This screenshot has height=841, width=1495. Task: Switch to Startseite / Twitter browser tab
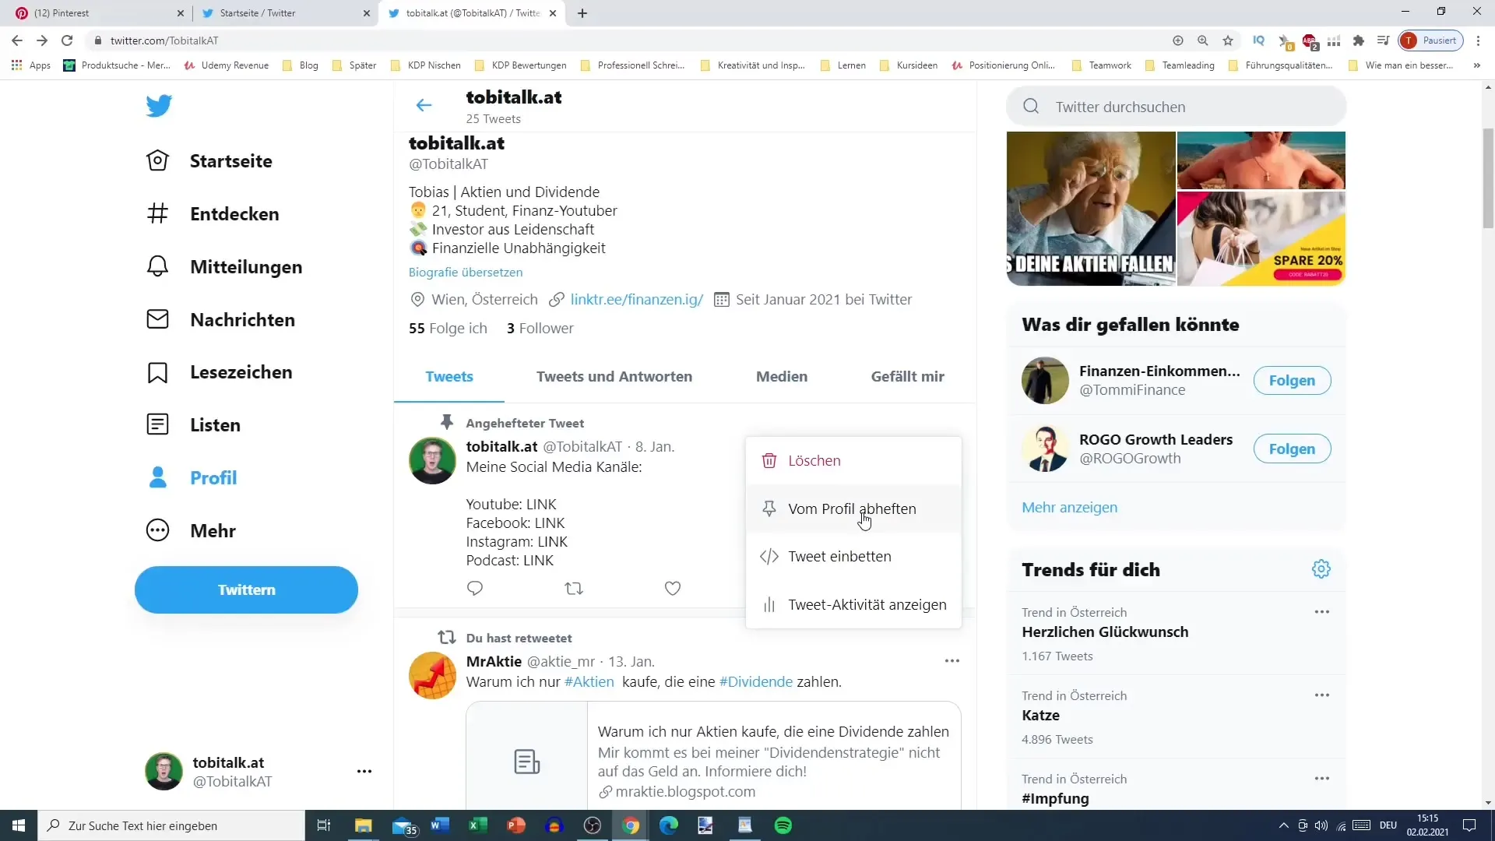[284, 13]
